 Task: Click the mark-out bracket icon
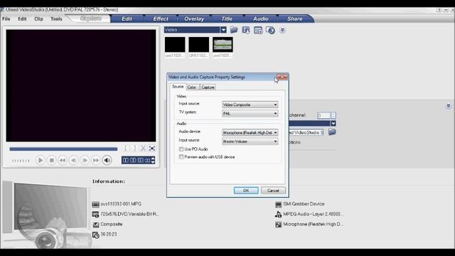[x=134, y=149]
